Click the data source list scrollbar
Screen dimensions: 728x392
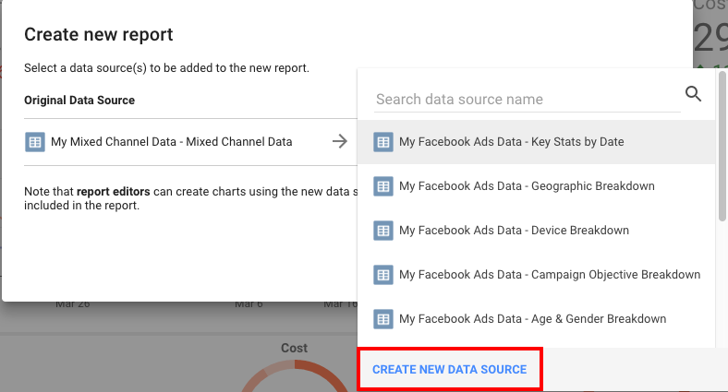[722, 146]
